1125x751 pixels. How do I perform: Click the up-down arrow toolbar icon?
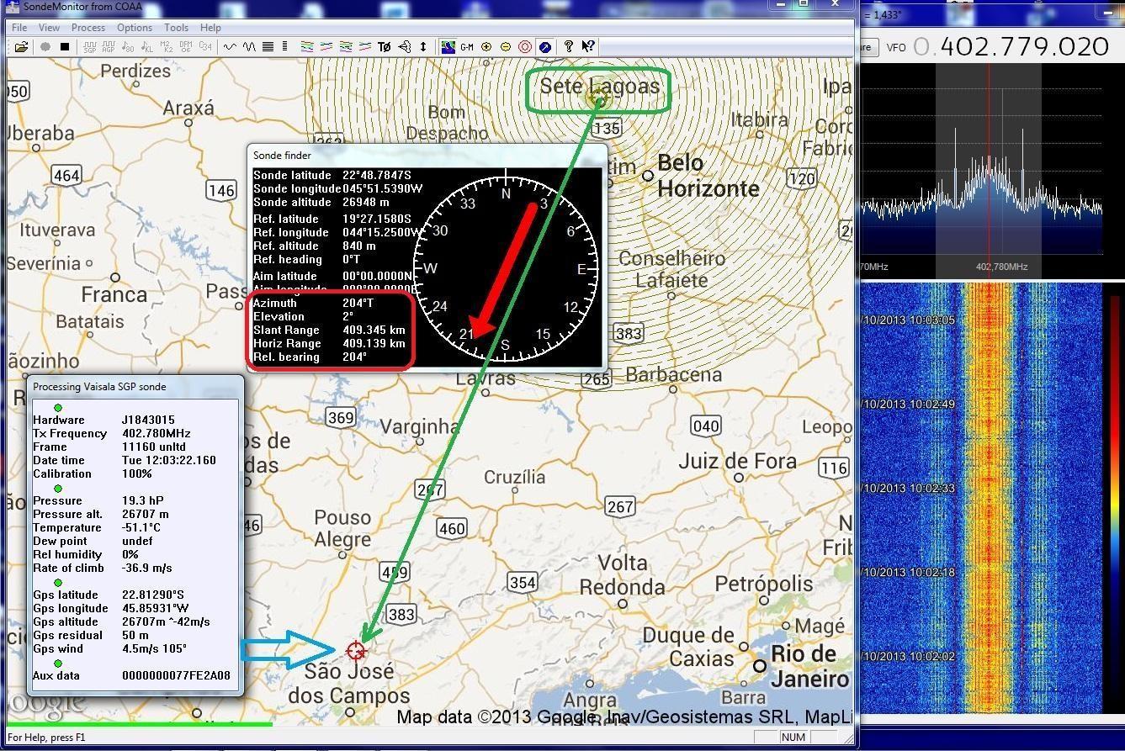(423, 47)
